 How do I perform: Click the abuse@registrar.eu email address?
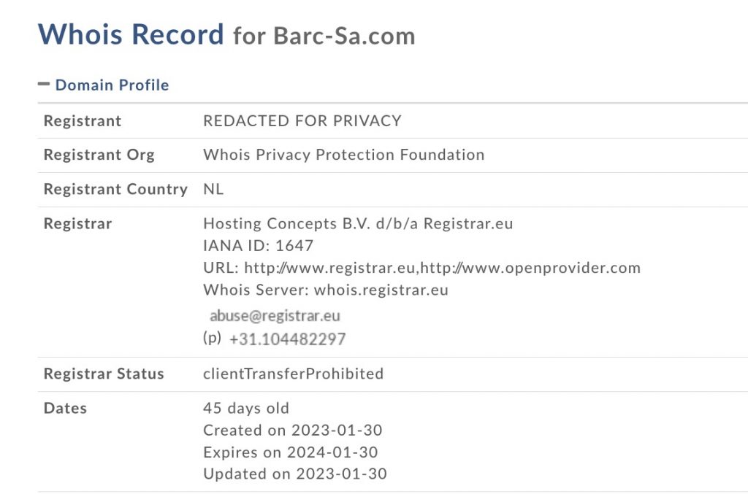[275, 316]
